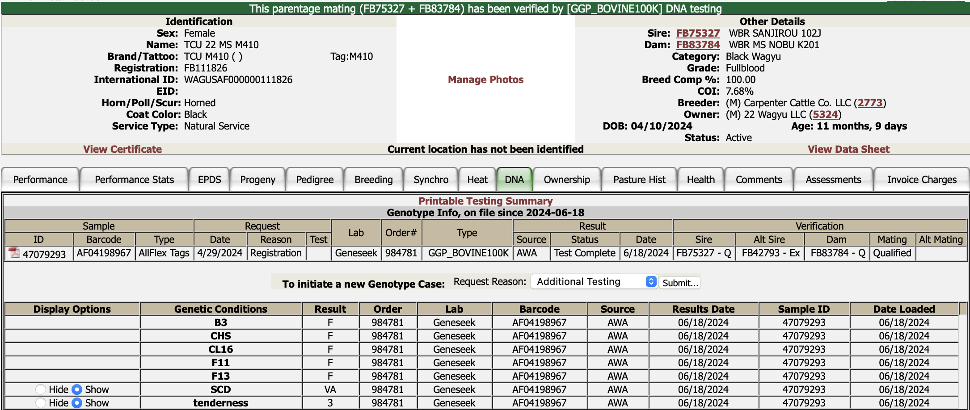Select Show radio button for SCD

77,389
